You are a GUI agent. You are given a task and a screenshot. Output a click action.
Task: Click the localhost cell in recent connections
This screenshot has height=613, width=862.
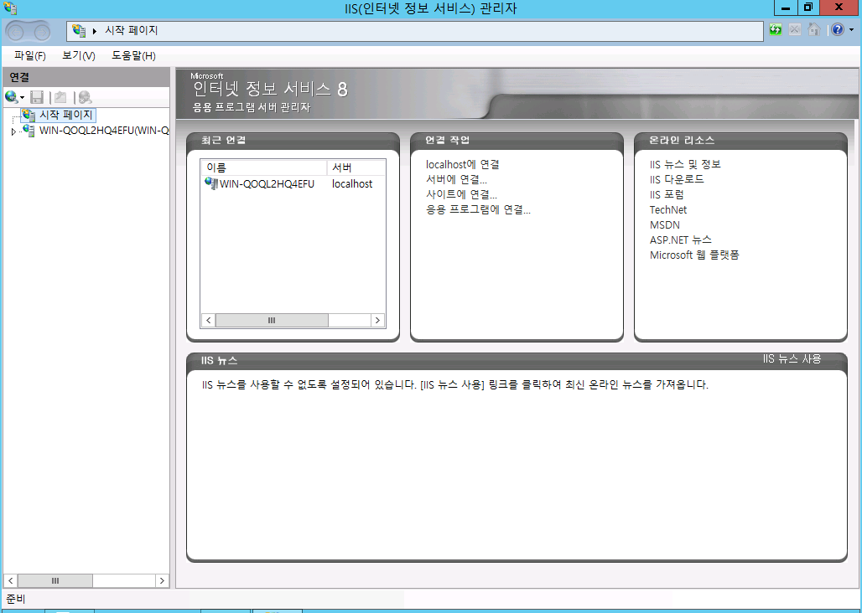tap(352, 184)
